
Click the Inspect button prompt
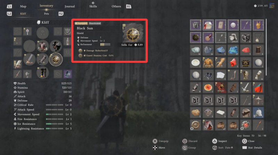coord(220,141)
